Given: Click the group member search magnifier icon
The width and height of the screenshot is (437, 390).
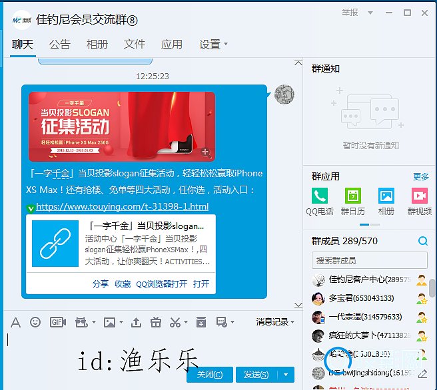Looking at the screenshot, I should (423, 241).
